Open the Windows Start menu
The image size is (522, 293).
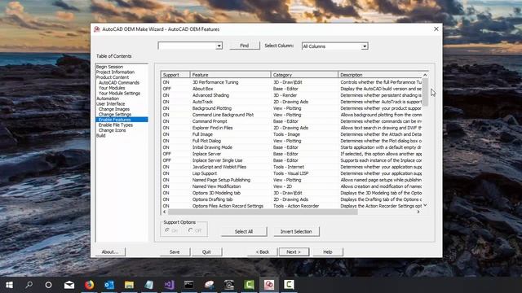(x=9, y=285)
